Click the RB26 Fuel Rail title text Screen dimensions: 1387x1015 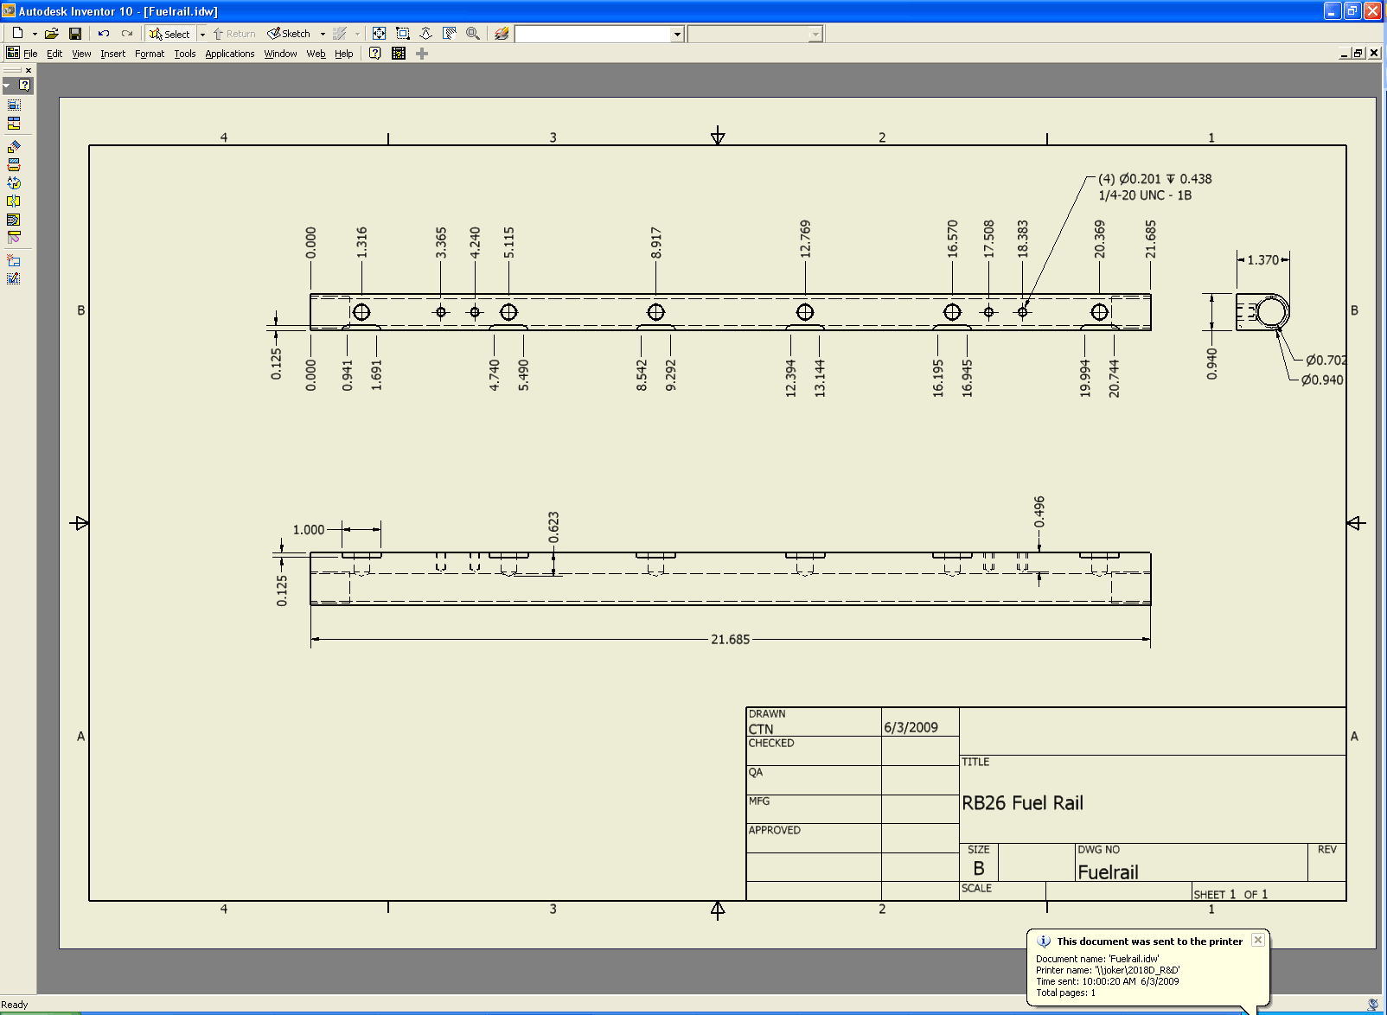1023,803
